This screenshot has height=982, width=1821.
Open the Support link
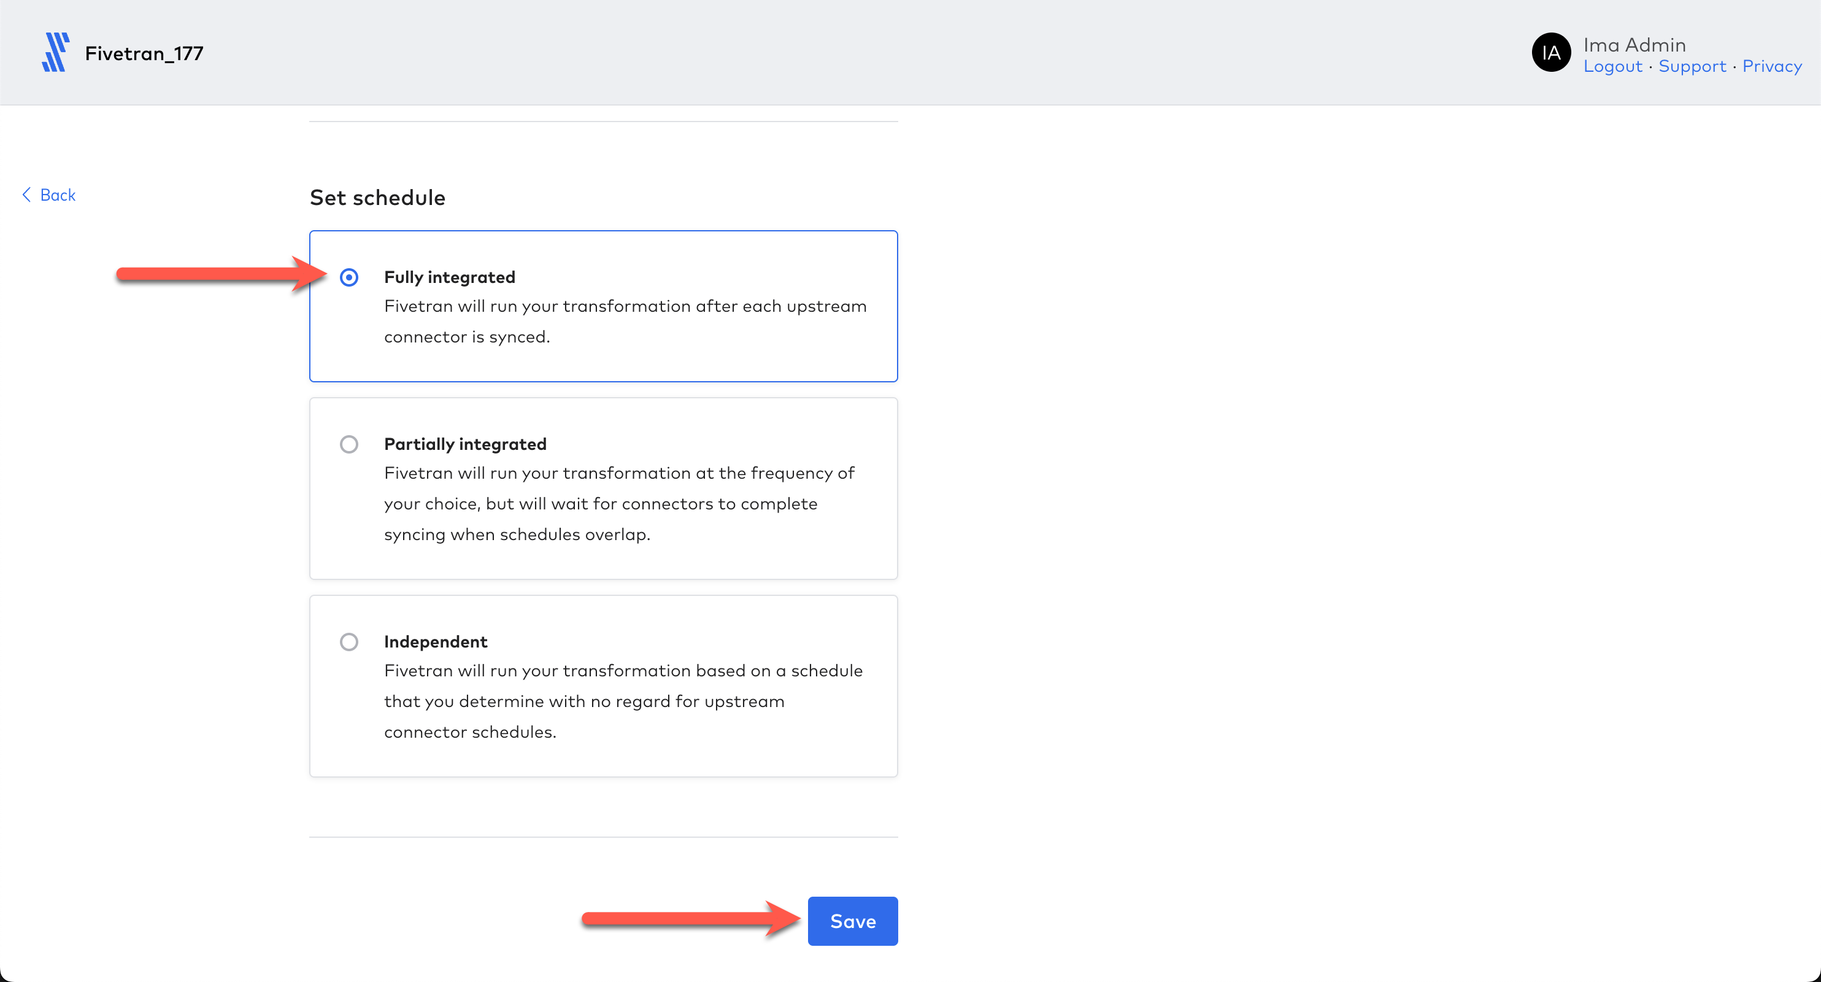(x=1692, y=66)
